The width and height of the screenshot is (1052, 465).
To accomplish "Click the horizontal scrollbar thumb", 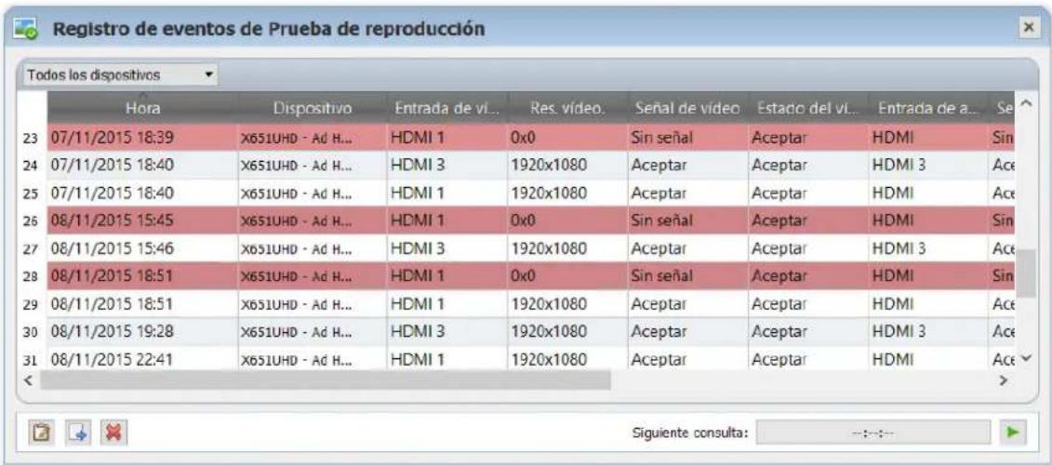I will [325, 380].
